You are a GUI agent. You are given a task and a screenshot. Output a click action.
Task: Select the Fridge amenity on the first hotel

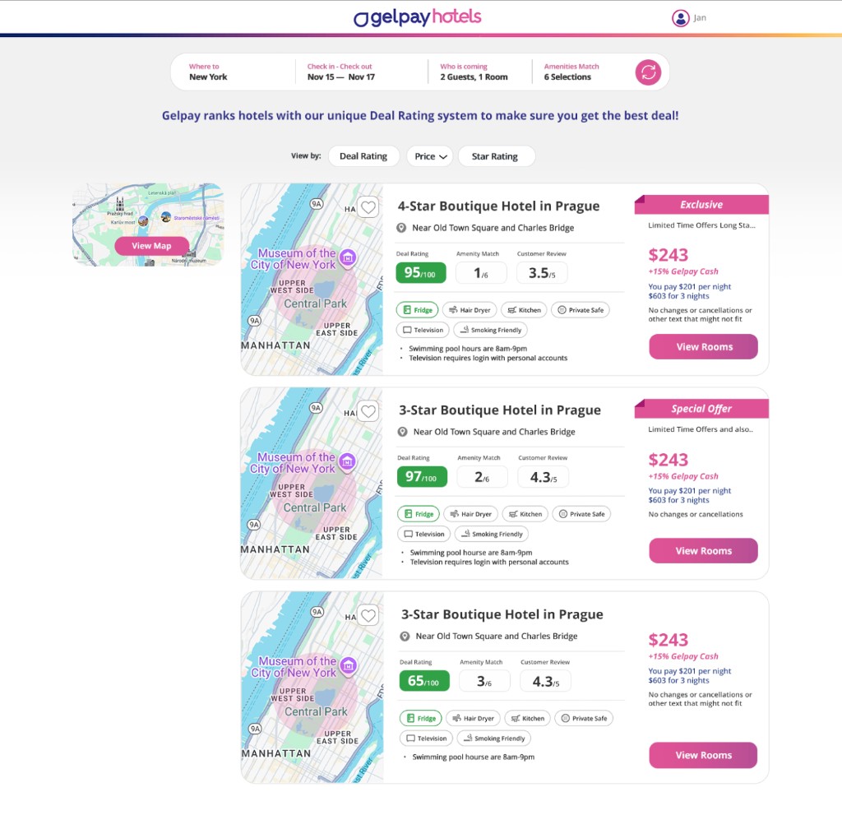tap(417, 310)
